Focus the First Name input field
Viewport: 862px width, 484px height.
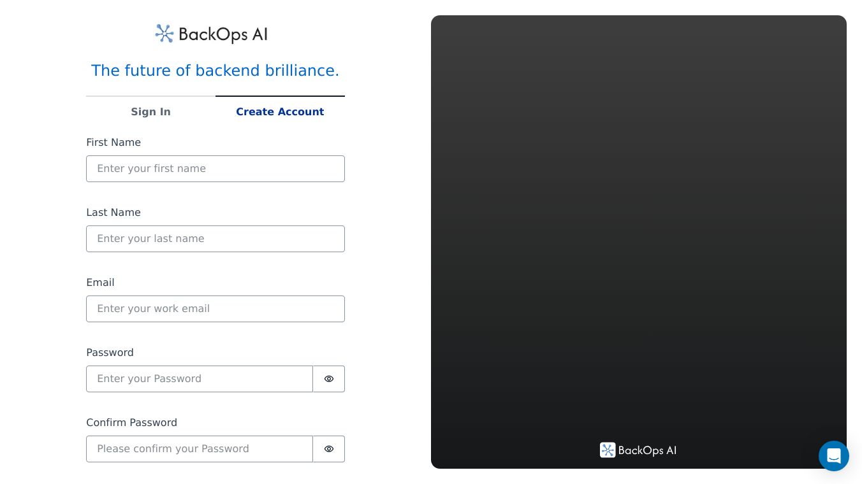(215, 169)
